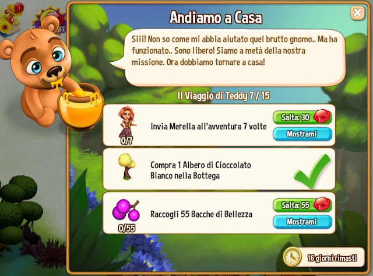Click the 16 giorni rimasti timer label
The height and width of the screenshot is (276, 373).
click(332, 258)
